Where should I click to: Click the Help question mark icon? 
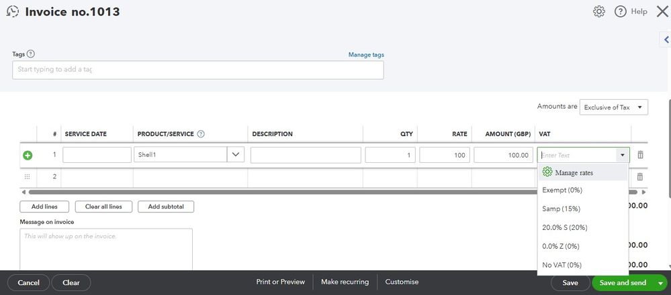tap(620, 11)
